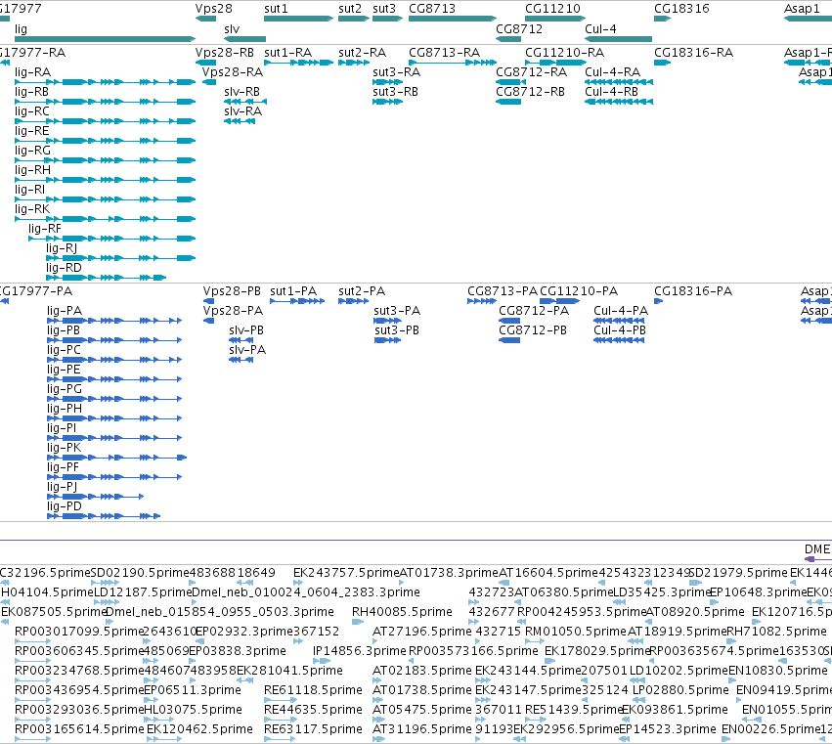The width and height of the screenshot is (832, 744).
Task: Select transcript sut3-RA
Action: tap(387, 82)
